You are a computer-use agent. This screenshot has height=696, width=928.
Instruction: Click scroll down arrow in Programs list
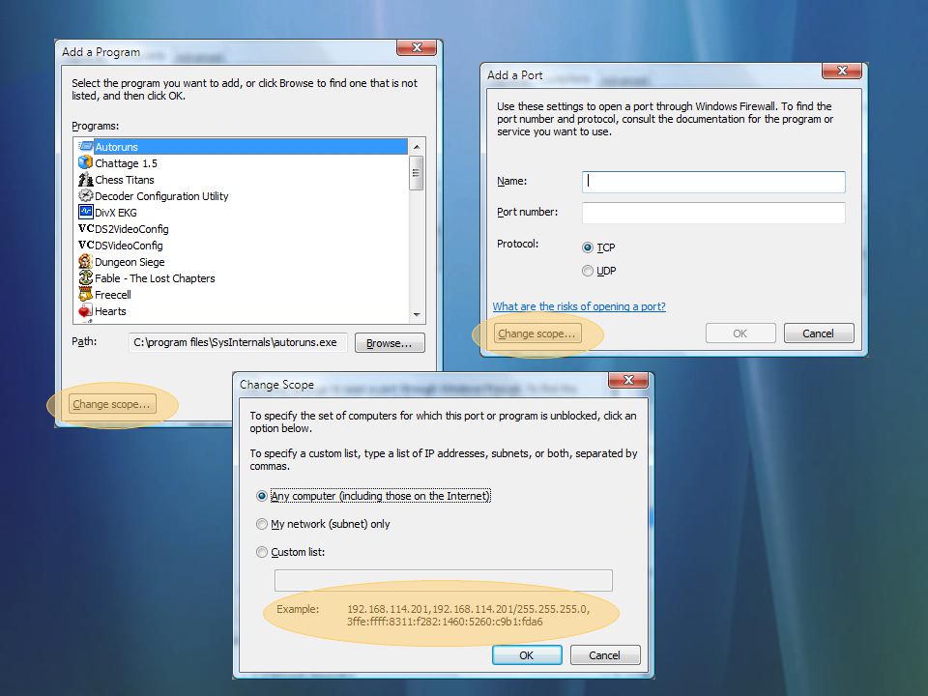point(417,315)
